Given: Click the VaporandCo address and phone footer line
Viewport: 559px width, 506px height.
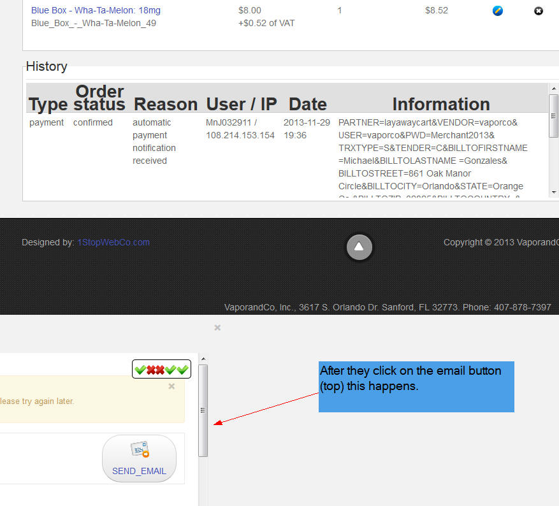Looking at the screenshot, I should click(388, 307).
